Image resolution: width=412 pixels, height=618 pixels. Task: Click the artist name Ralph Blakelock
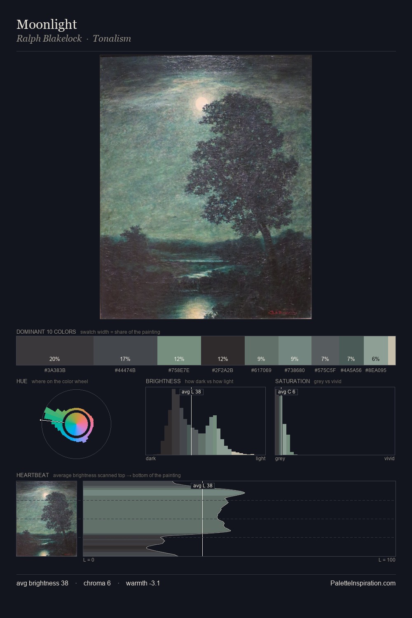coord(49,39)
